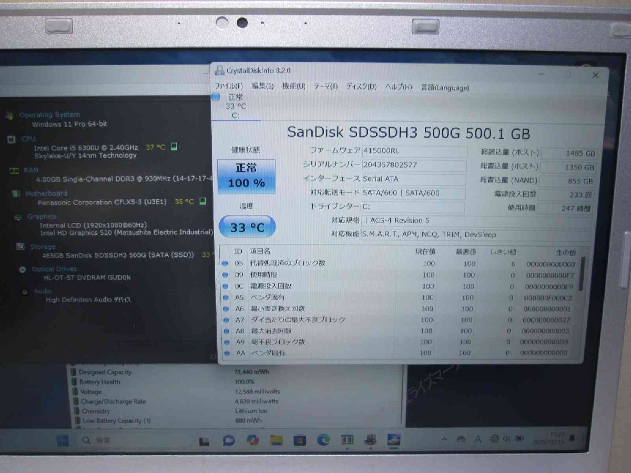631x473 pixels.
Task: Click the drive letter field C:
Action: coord(413,207)
